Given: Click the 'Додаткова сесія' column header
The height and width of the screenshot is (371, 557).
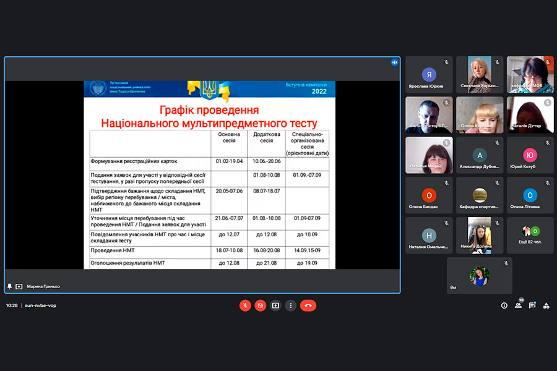Looking at the screenshot, I should pyautogui.click(x=266, y=137).
